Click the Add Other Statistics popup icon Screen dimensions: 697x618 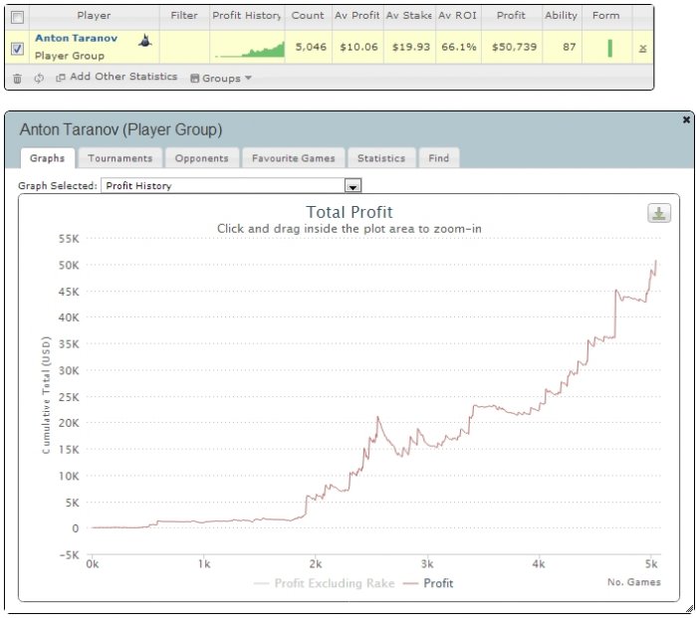[x=60, y=78]
